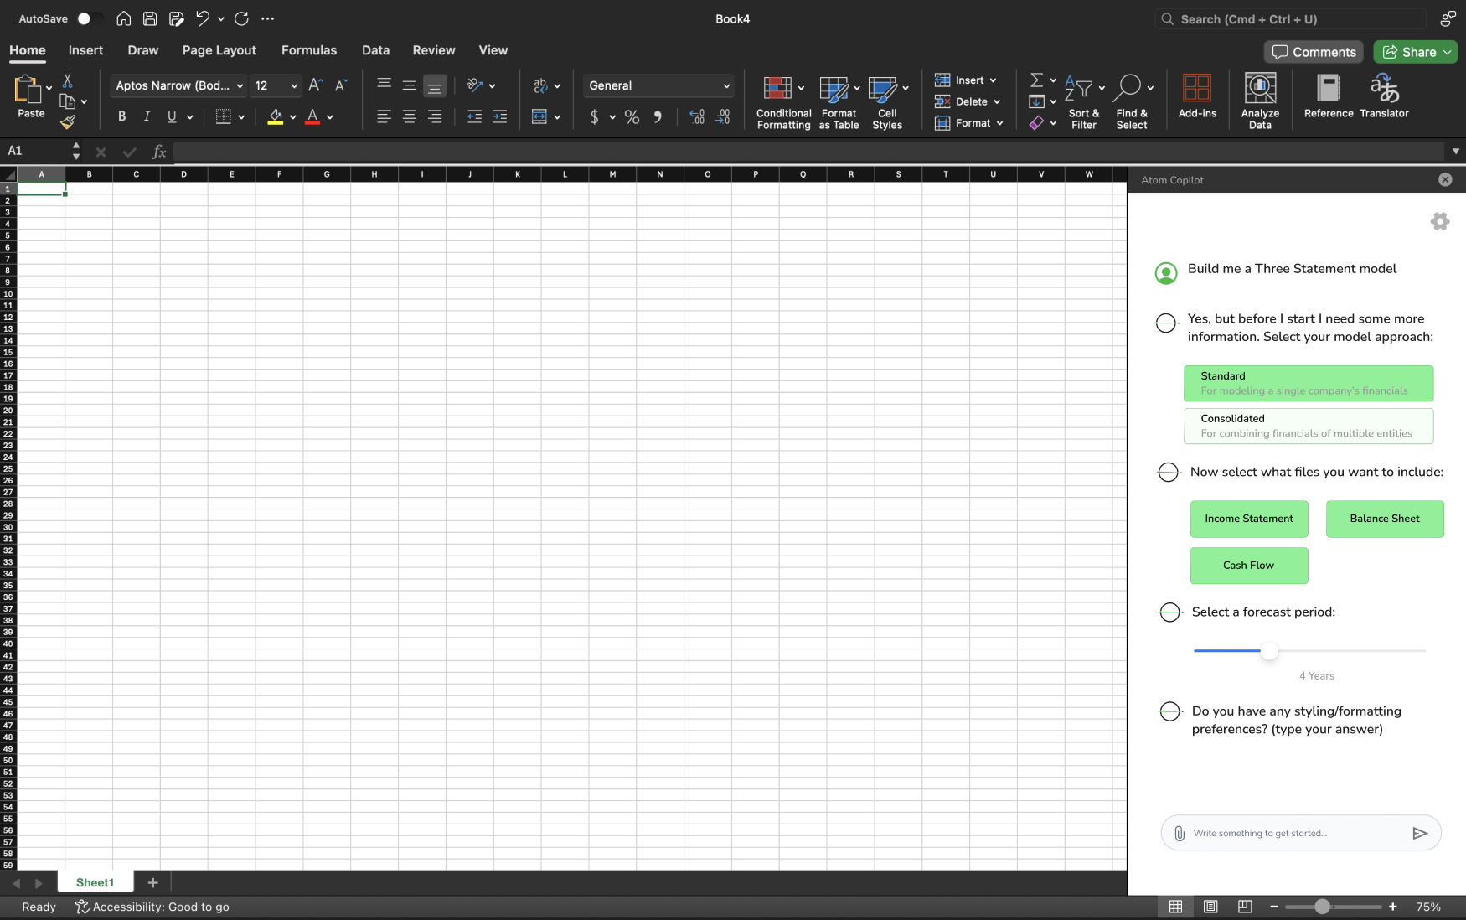Decrease decimal places
This screenshot has width=1466, height=920.
coord(723,117)
